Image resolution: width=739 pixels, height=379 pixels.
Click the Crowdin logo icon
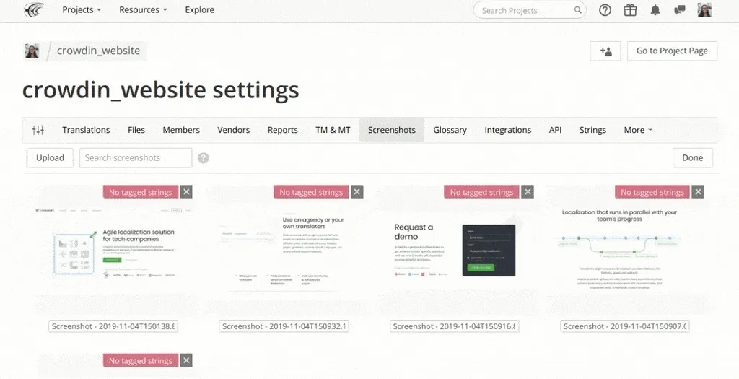[x=34, y=10]
